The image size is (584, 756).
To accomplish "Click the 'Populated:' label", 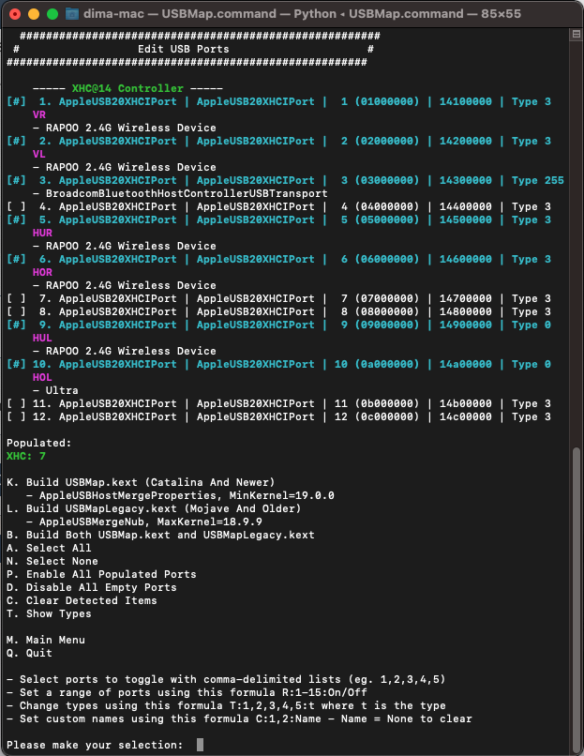I will tap(39, 443).
